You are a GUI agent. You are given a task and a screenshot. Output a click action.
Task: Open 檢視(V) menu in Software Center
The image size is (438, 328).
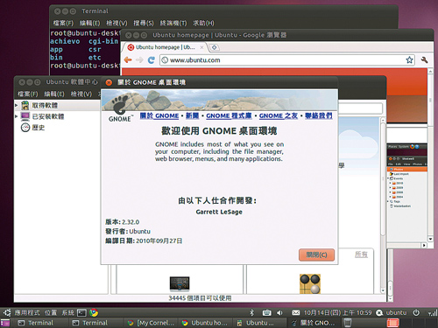pyautogui.click(x=81, y=94)
